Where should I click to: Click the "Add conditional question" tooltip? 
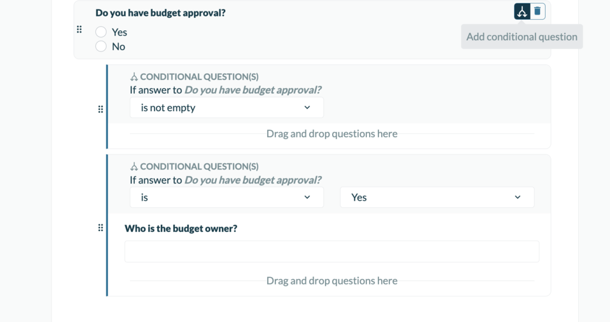(x=522, y=37)
